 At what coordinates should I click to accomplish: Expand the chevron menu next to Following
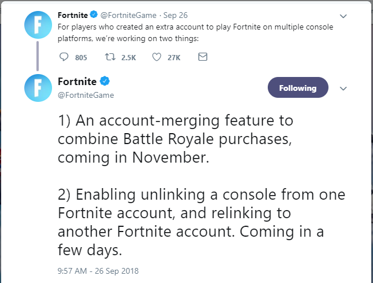pyautogui.click(x=343, y=89)
